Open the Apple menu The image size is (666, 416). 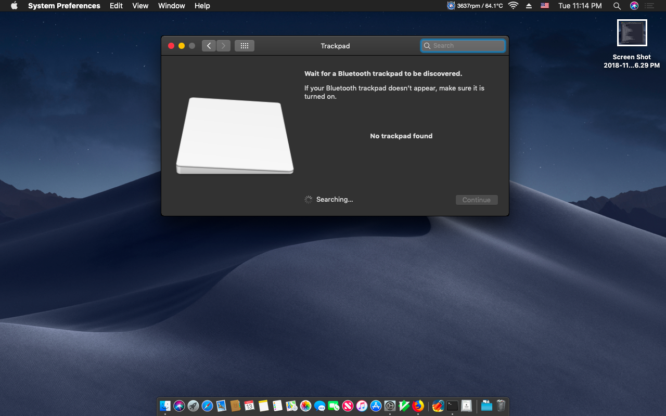pyautogui.click(x=14, y=6)
